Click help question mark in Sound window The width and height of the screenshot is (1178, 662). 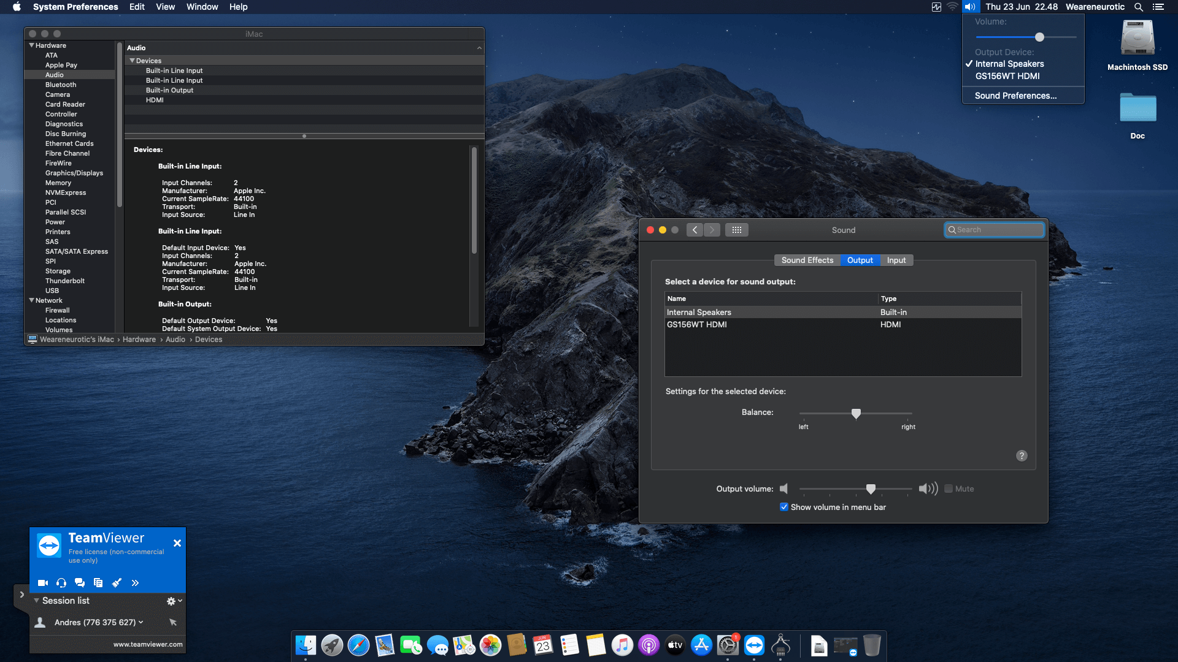pos(1022,455)
